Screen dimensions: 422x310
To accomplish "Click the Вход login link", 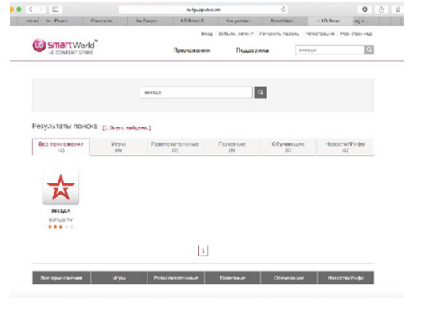I will tap(207, 34).
